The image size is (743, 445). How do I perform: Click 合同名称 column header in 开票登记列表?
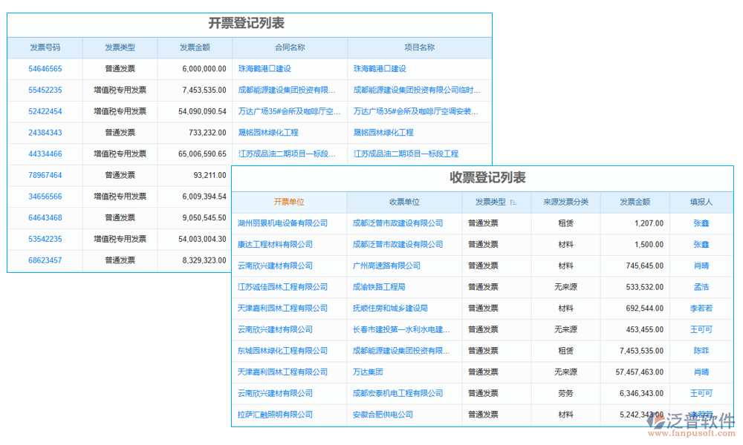pyautogui.click(x=290, y=47)
